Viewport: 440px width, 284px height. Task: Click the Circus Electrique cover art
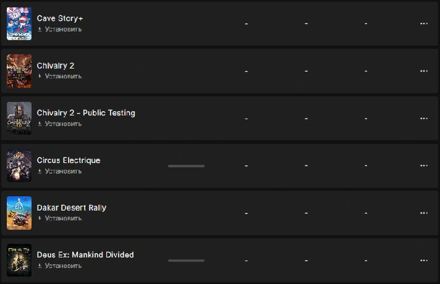[19, 165]
